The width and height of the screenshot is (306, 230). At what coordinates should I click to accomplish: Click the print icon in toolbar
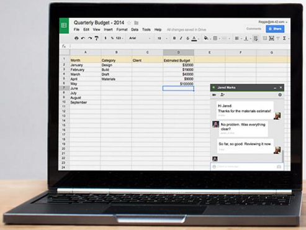click(x=76, y=39)
